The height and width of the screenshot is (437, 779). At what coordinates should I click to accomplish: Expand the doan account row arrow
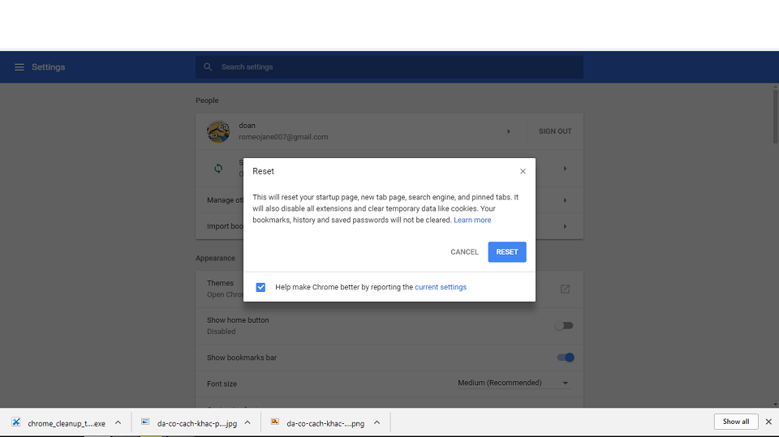pyautogui.click(x=508, y=131)
